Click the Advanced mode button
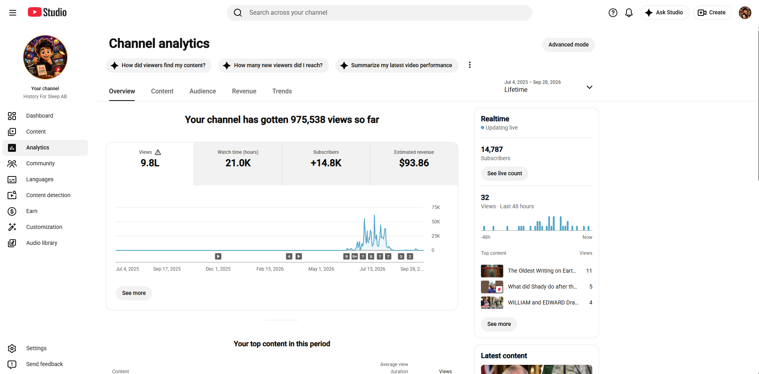Screen dimensions: 759x374 click(568, 45)
